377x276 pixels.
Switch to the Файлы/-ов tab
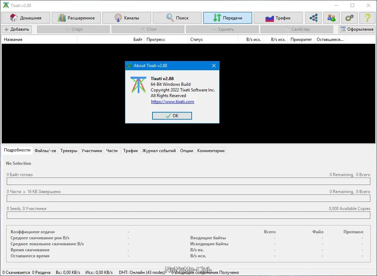point(45,151)
